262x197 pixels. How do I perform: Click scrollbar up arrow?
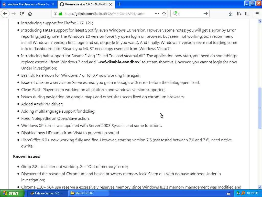point(260,21)
